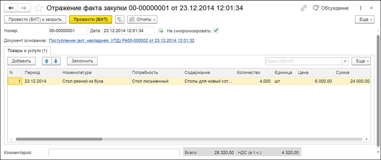Click the Дата input field

pos(128,31)
